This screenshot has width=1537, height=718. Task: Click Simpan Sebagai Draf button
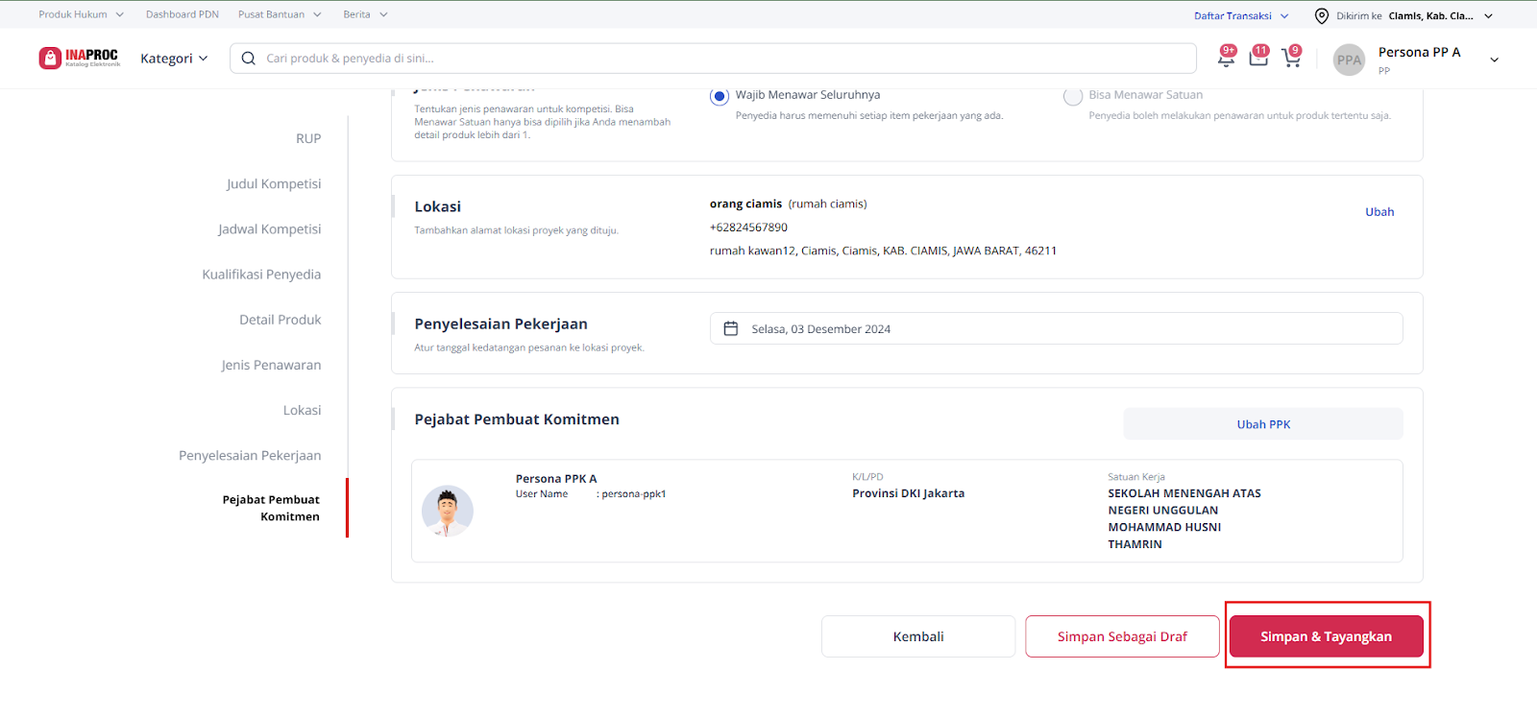click(x=1122, y=636)
